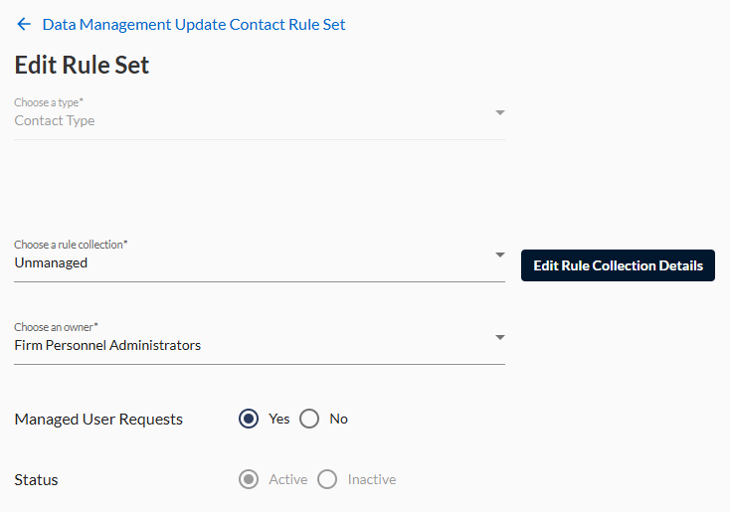Click the Unmanaged rule collection value
Viewport: 730px width, 512px height.
click(51, 263)
